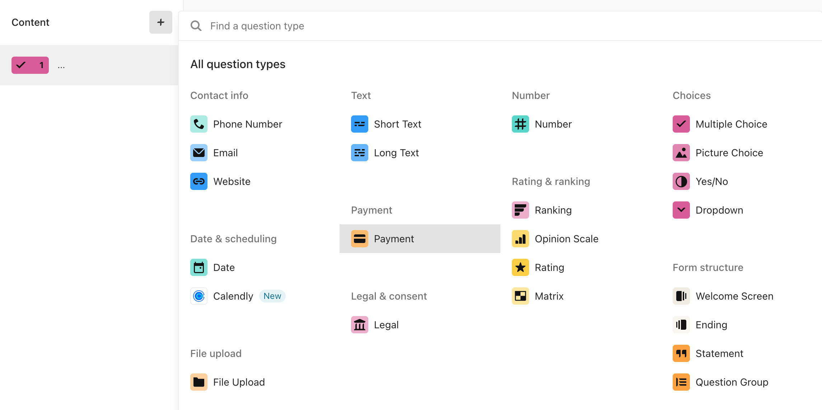Click the Phone Number question icon
The image size is (822, 410).
click(x=199, y=124)
